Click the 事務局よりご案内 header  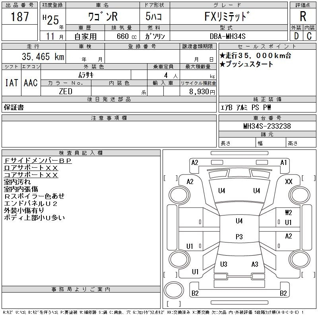point(81,289)
